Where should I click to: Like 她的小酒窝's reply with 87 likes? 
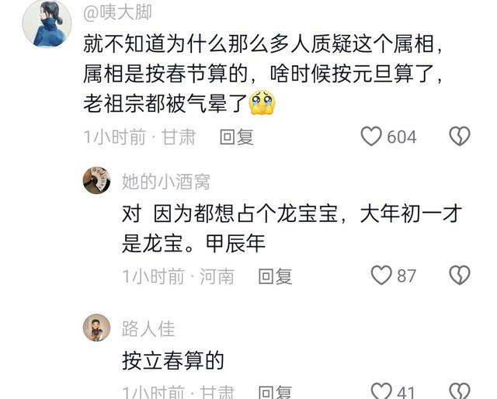tap(381, 275)
